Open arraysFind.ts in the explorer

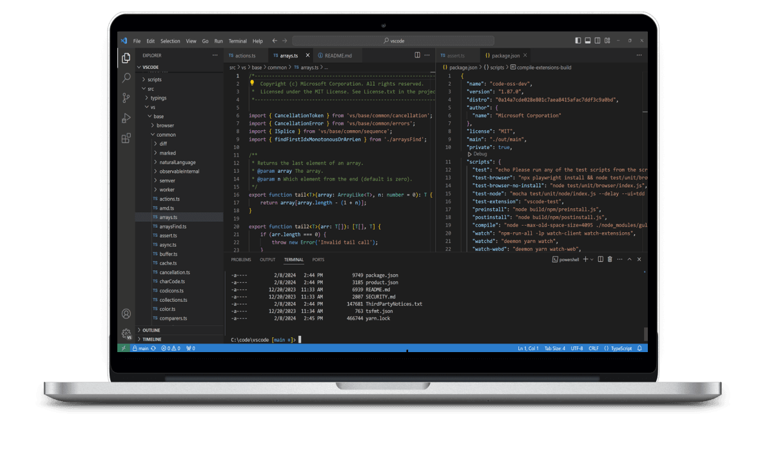point(179,226)
